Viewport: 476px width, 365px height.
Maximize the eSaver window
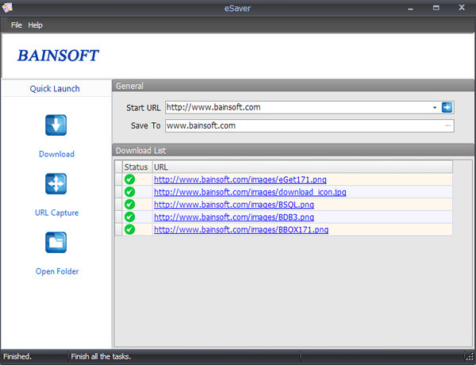(x=436, y=8)
